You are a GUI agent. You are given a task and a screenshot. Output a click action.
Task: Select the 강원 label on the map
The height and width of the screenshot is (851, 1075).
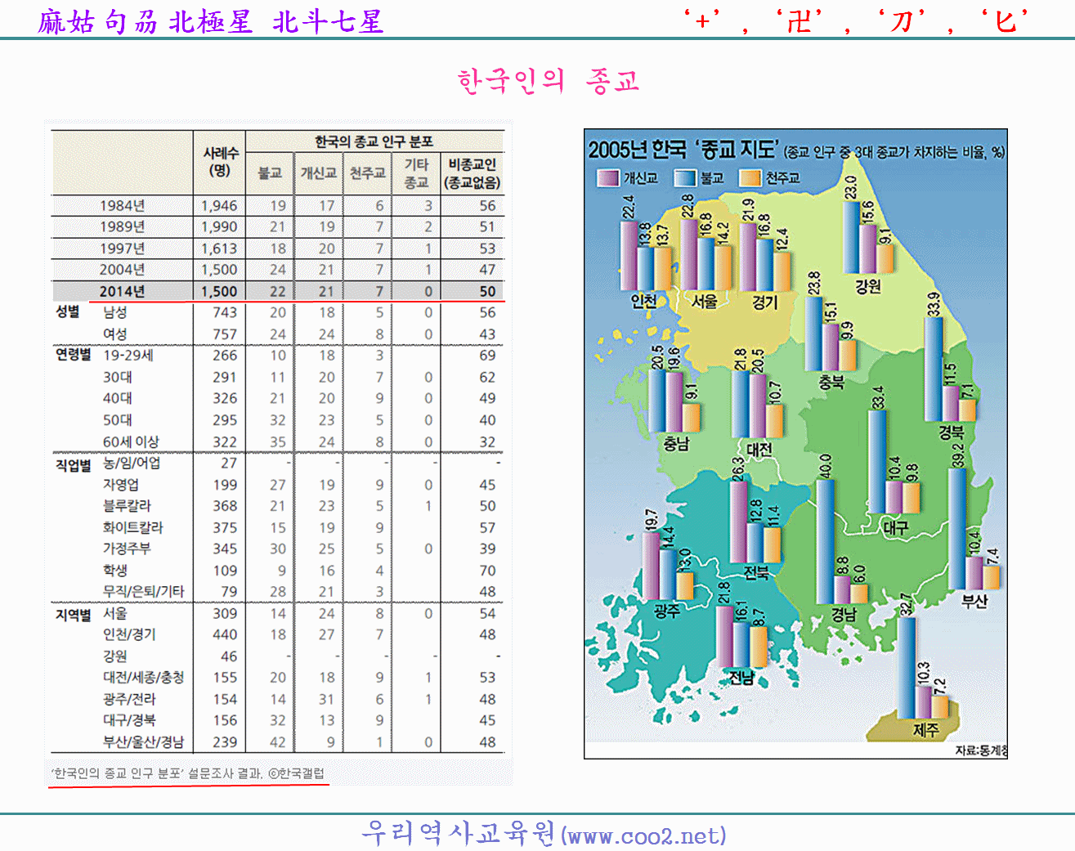[868, 286]
